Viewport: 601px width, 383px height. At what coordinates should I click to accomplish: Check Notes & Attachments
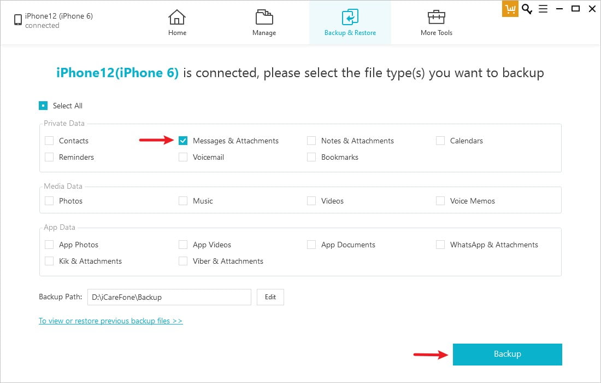[x=311, y=141]
